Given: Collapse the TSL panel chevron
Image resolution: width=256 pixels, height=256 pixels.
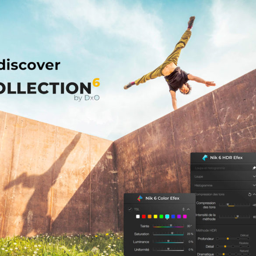Looking at the screenshot, I should [188, 209].
